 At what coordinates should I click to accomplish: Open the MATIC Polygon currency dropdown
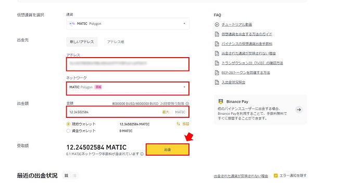click(x=128, y=24)
